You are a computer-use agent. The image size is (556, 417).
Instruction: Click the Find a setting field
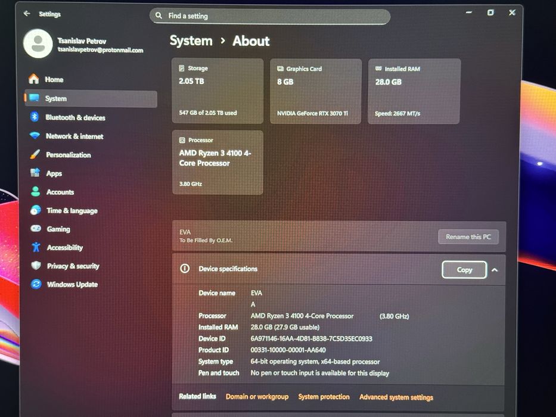tap(270, 16)
